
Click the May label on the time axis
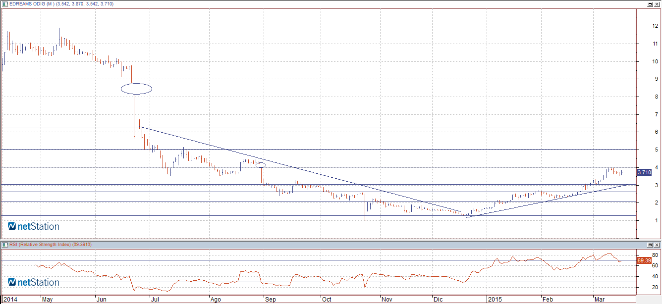tap(48, 300)
